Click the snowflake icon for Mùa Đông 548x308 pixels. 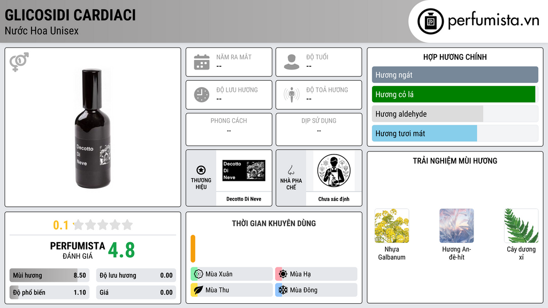(283, 290)
